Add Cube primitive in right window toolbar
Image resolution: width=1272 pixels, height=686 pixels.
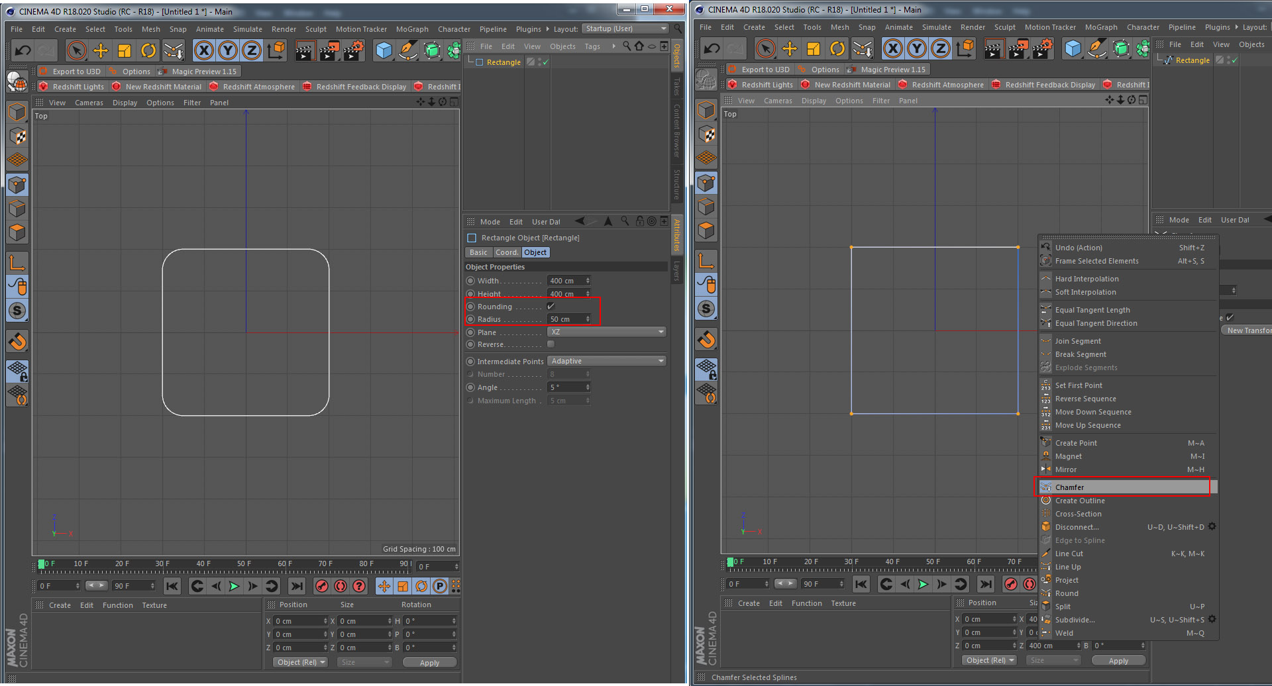[1073, 48]
